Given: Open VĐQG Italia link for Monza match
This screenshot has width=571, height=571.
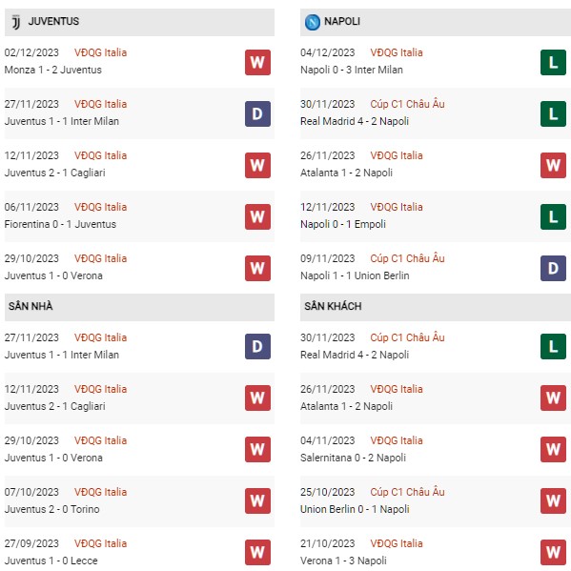Looking at the screenshot, I should pyautogui.click(x=100, y=52).
